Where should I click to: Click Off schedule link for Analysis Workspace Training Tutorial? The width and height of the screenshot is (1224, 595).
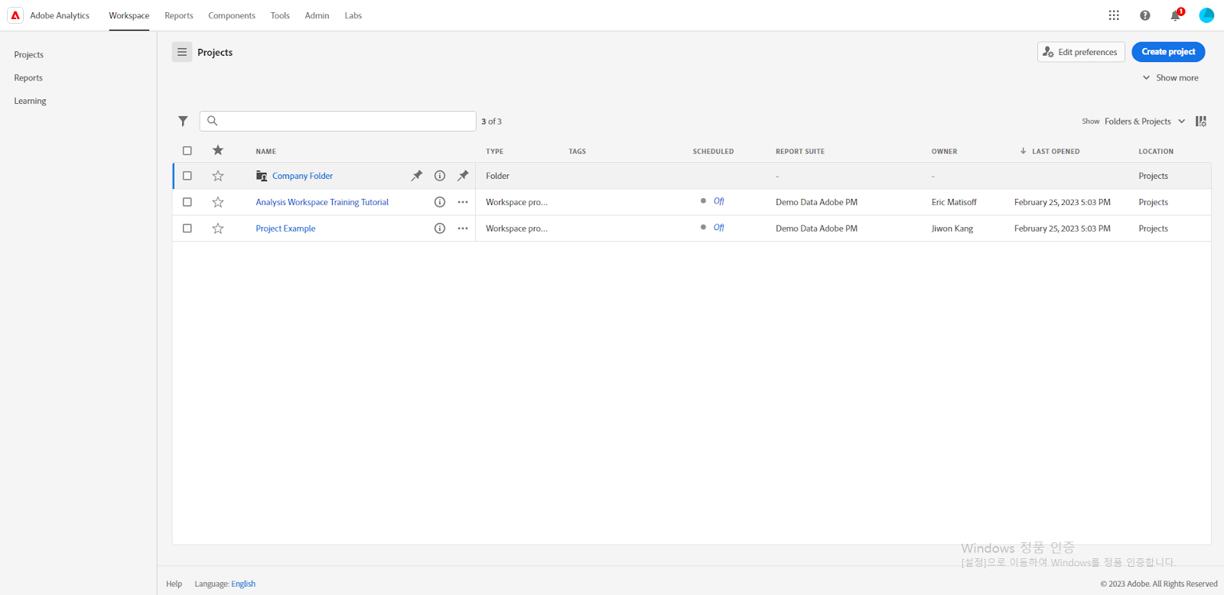coord(718,201)
